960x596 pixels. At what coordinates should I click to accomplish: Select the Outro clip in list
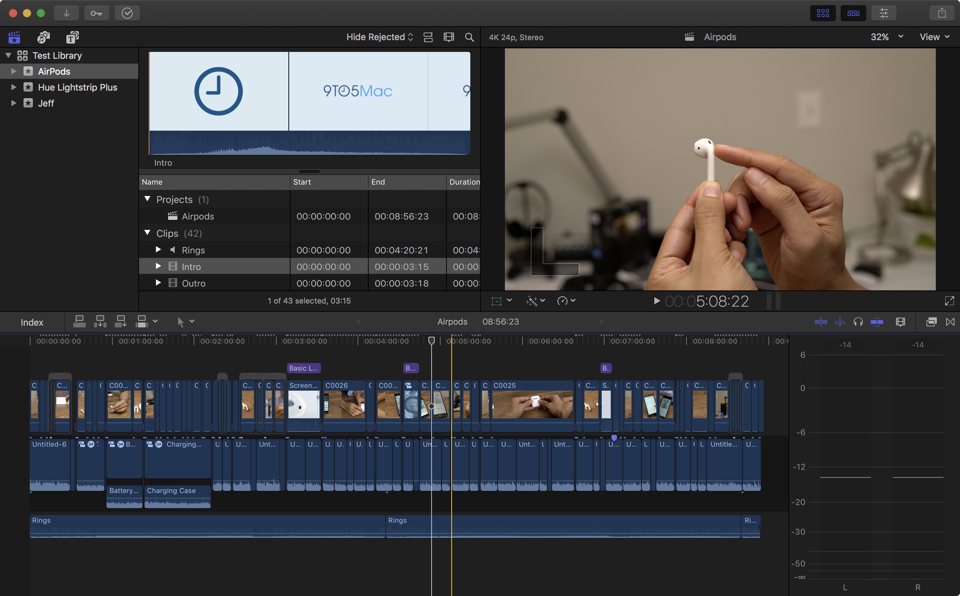click(x=194, y=283)
